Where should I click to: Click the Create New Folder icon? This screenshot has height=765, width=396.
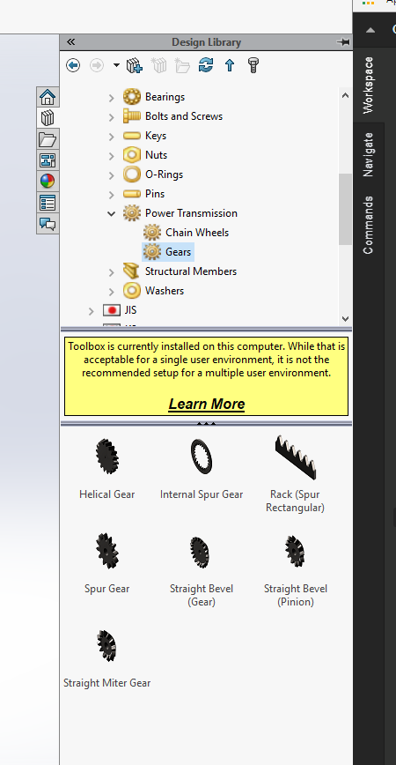(x=183, y=65)
